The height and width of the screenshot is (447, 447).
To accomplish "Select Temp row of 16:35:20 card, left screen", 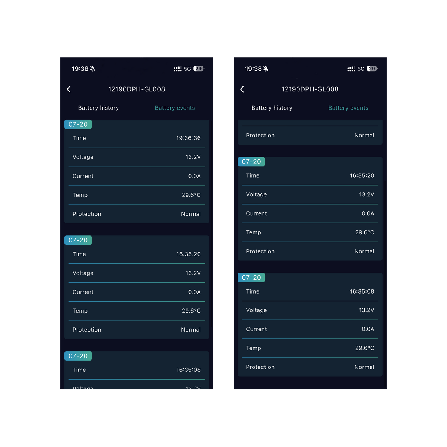I will (137, 311).
